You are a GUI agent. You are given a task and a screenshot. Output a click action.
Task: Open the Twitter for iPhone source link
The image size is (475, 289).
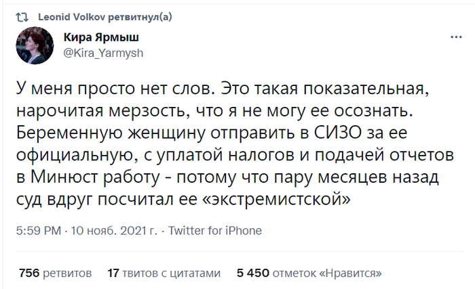pyautogui.click(x=214, y=231)
